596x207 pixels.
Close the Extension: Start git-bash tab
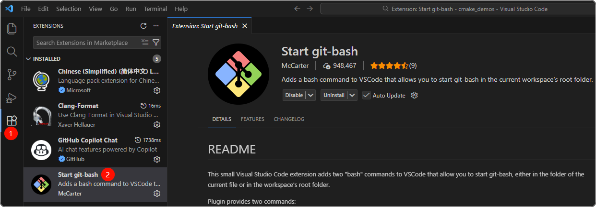tap(245, 26)
